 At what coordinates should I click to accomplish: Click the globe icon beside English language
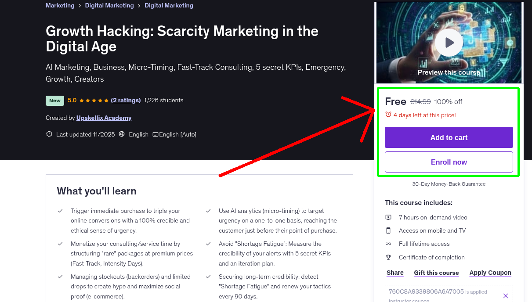121,134
